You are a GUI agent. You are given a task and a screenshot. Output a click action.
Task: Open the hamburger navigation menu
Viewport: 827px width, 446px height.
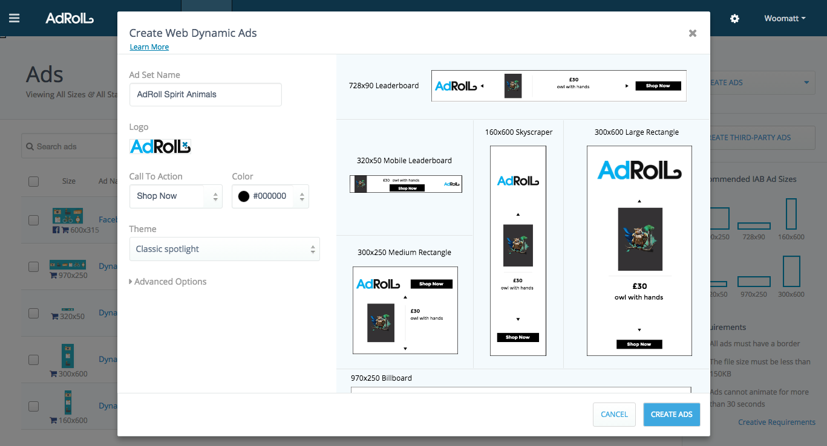pos(14,18)
